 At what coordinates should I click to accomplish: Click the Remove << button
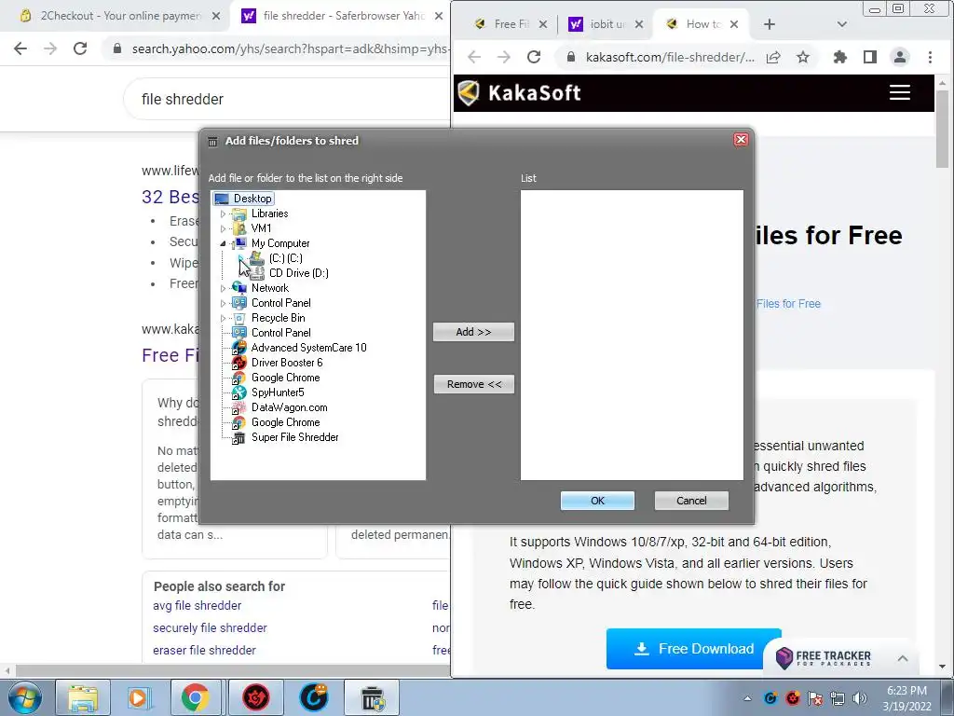(x=474, y=384)
